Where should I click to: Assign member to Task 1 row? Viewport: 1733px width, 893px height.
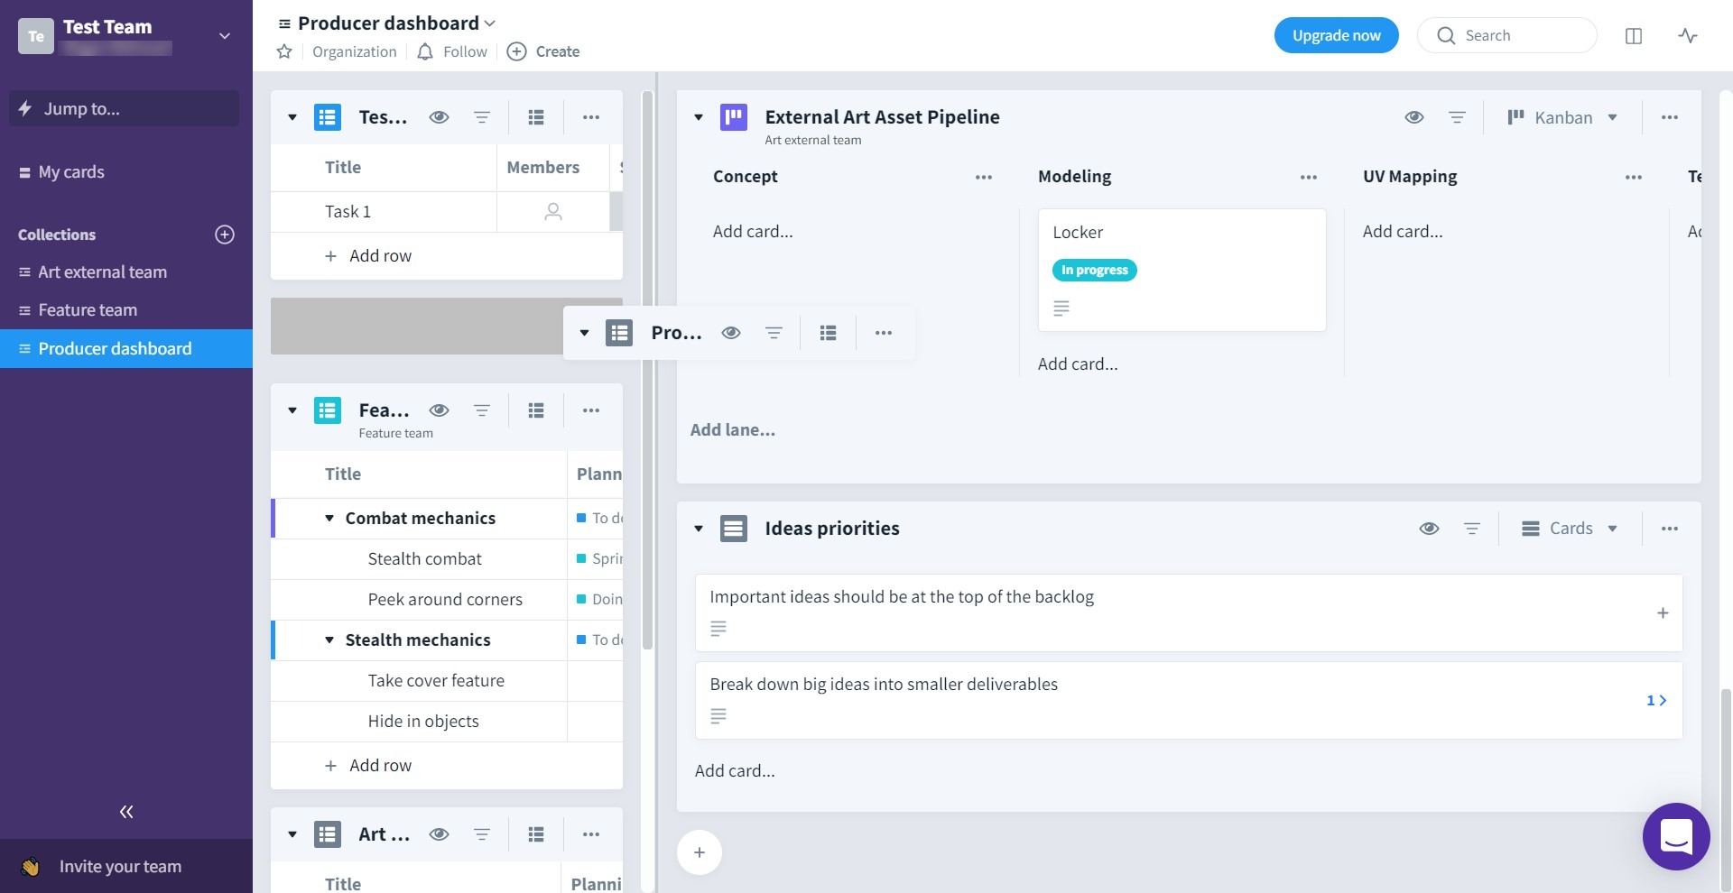tap(553, 212)
